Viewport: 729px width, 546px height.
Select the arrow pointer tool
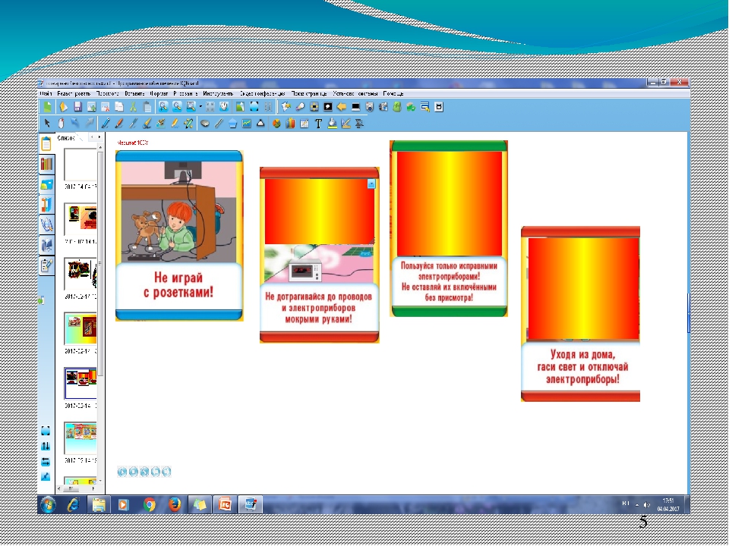click(x=47, y=123)
